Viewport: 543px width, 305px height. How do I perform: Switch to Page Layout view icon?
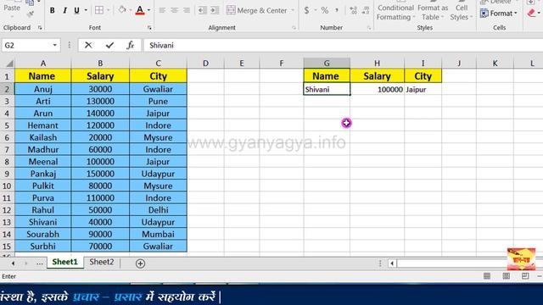click(x=506, y=276)
